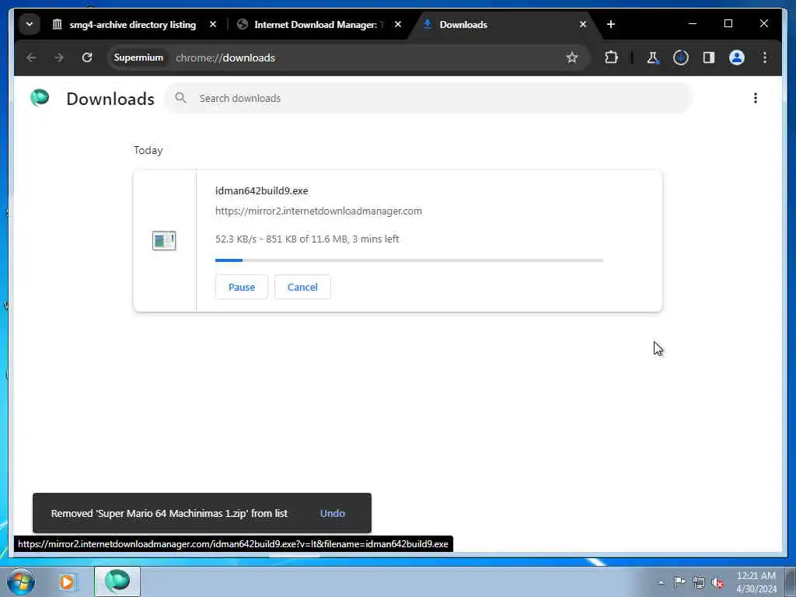This screenshot has width=796, height=597.
Task: Click the Search downloads field
Action: (428, 99)
